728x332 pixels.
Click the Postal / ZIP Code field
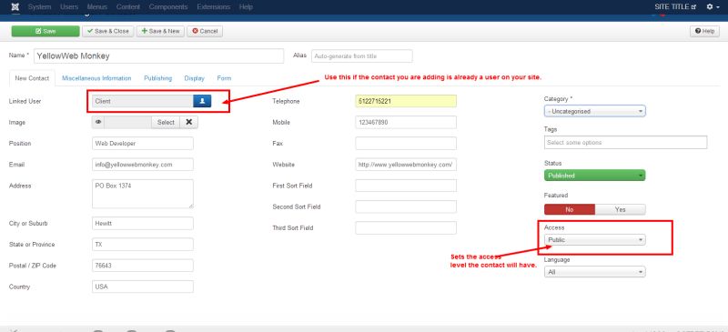[143, 266]
